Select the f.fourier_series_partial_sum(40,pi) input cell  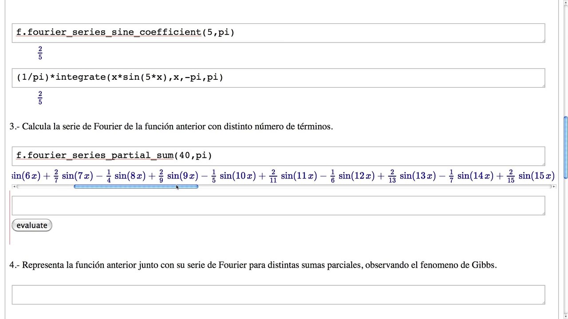(278, 156)
